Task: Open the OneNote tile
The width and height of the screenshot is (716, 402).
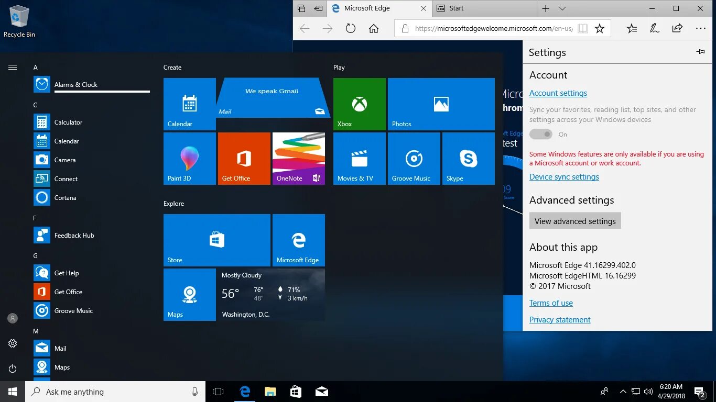Action: (x=299, y=159)
